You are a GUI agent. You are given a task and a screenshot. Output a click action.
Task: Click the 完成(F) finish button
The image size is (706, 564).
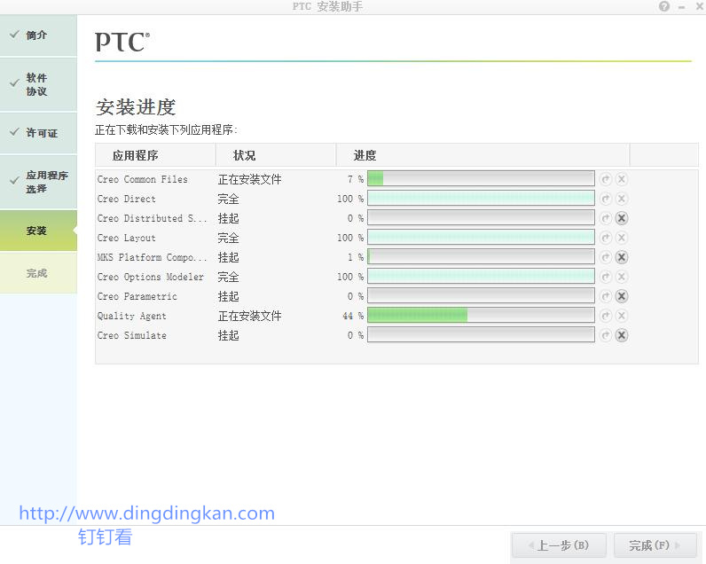click(x=655, y=545)
